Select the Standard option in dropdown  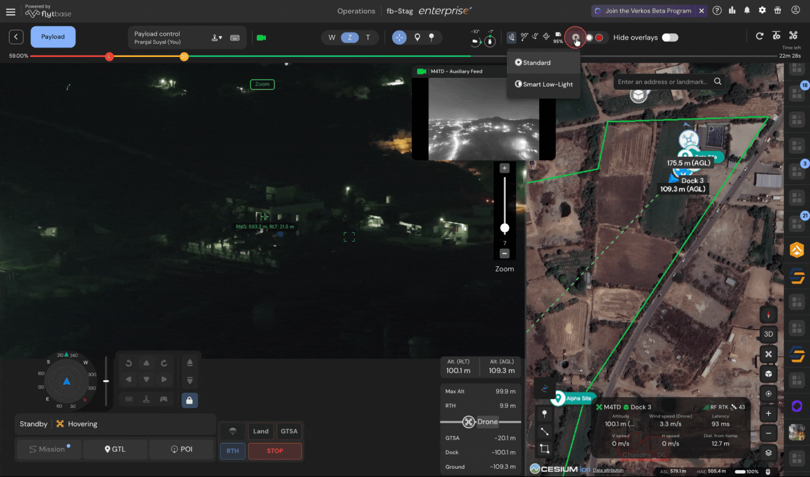point(544,63)
